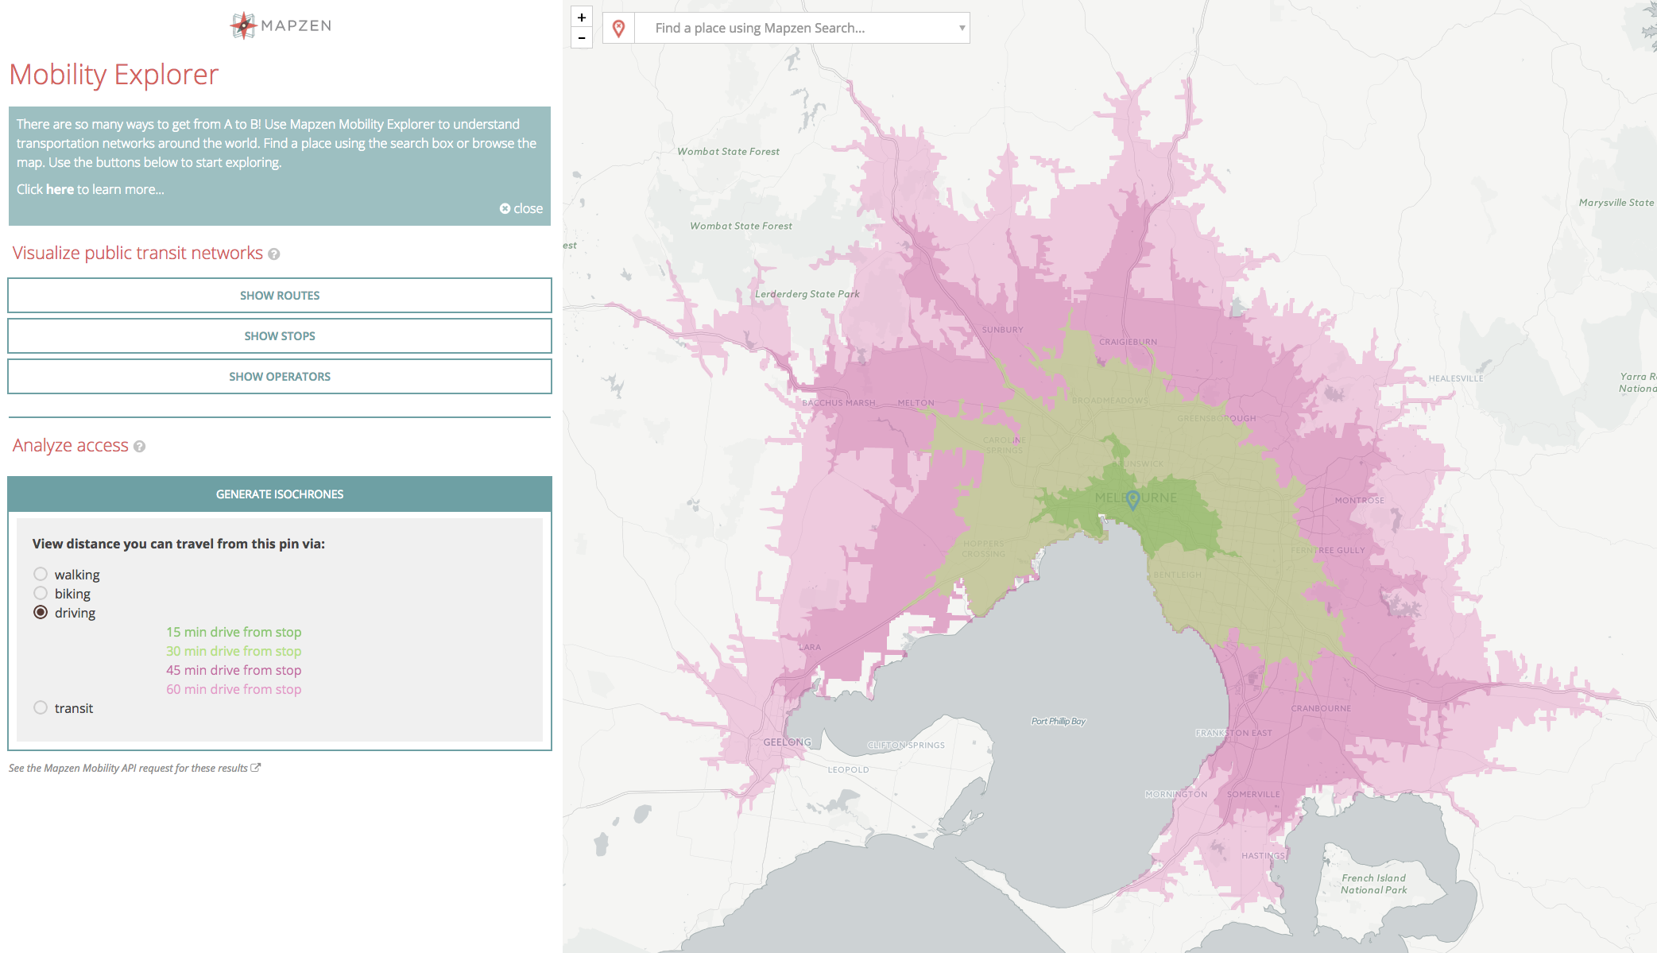Open help icon beside Visualize public transit networks
Viewport: 1657px width, 953px height.
(x=274, y=254)
